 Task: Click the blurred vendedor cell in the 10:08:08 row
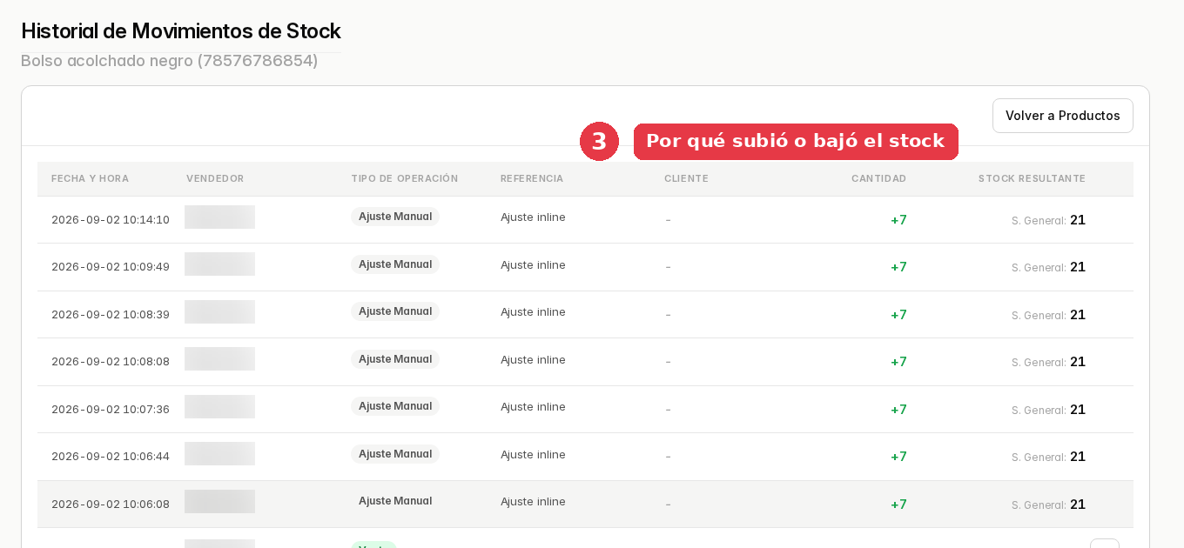point(219,359)
